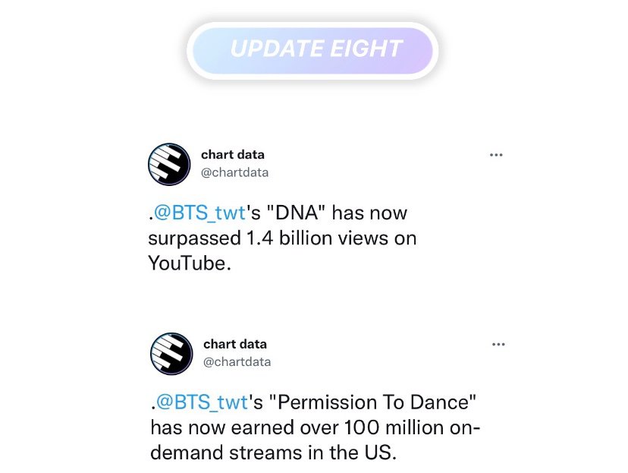Image resolution: width=628 pixels, height=473 pixels.
Task: Select chart data display name above Permission To Dance tweet
Action: tap(235, 344)
